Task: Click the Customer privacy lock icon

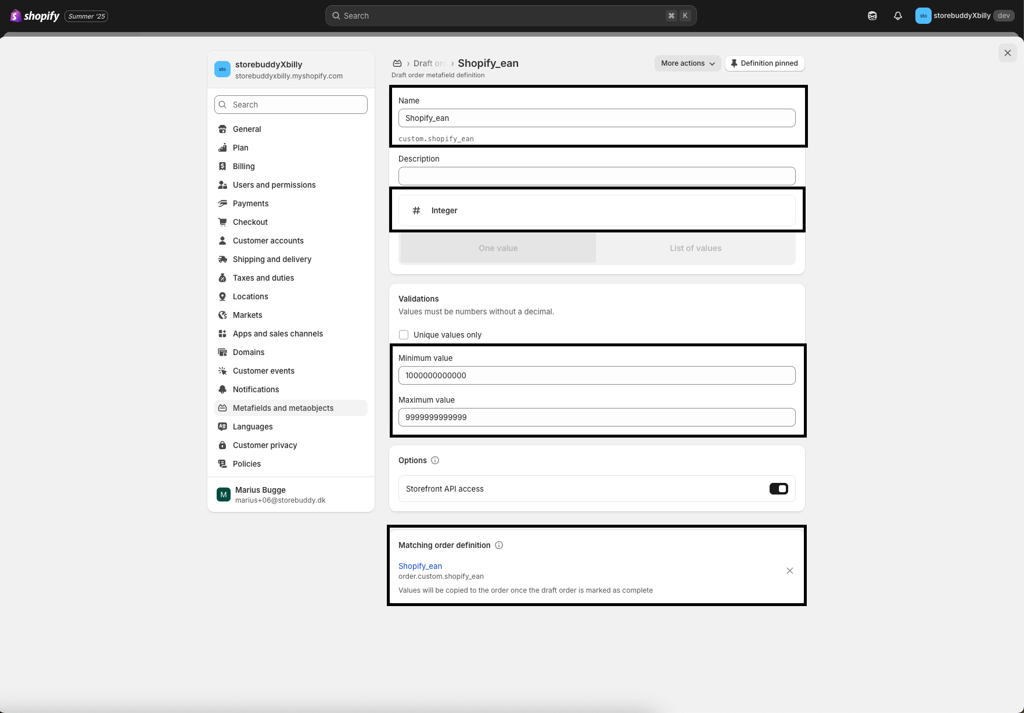Action: click(x=222, y=445)
